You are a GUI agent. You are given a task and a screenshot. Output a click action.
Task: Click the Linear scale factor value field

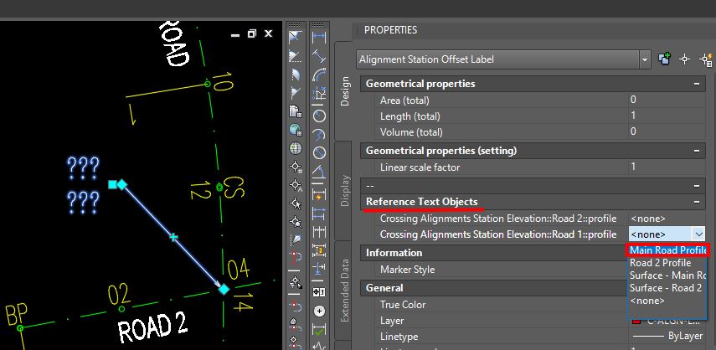pos(667,167)
